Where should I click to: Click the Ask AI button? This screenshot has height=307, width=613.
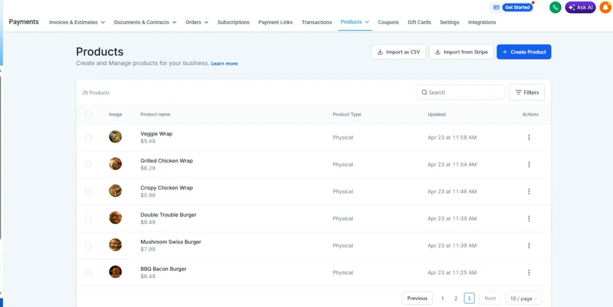click(x=580, y=7)
